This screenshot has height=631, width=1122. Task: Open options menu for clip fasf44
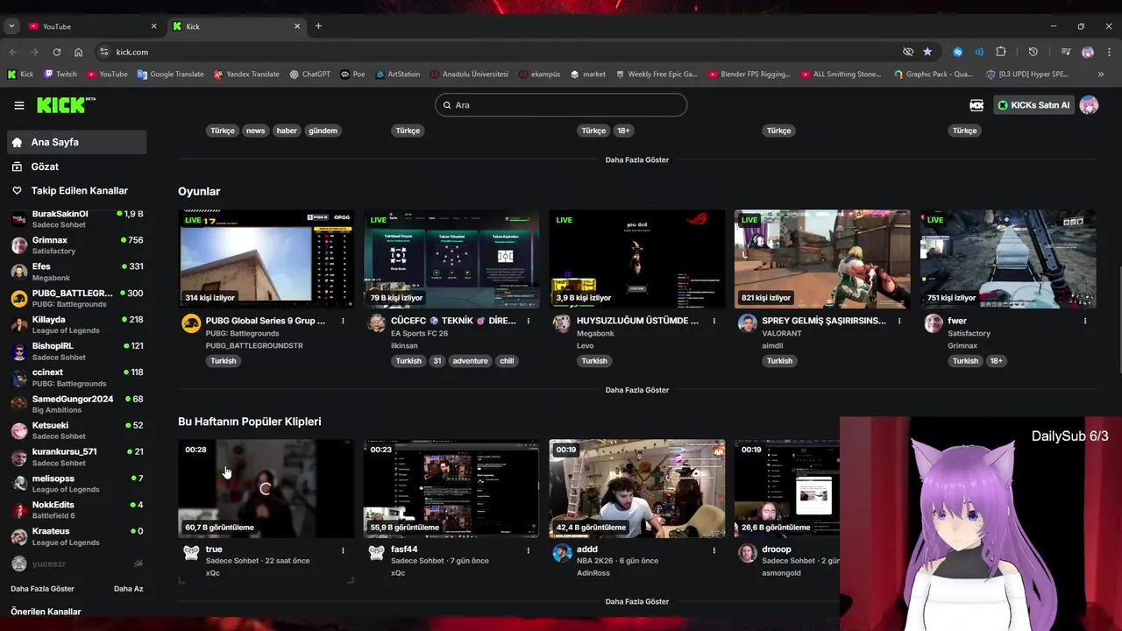point(528,550)
